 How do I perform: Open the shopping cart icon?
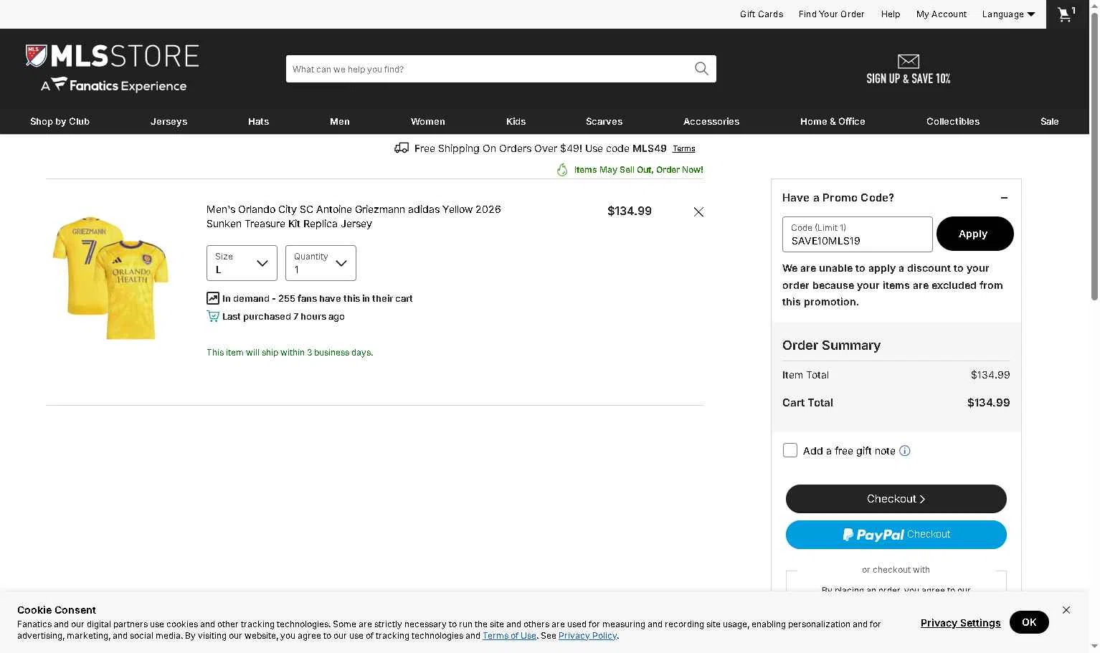pos(1067,14)
